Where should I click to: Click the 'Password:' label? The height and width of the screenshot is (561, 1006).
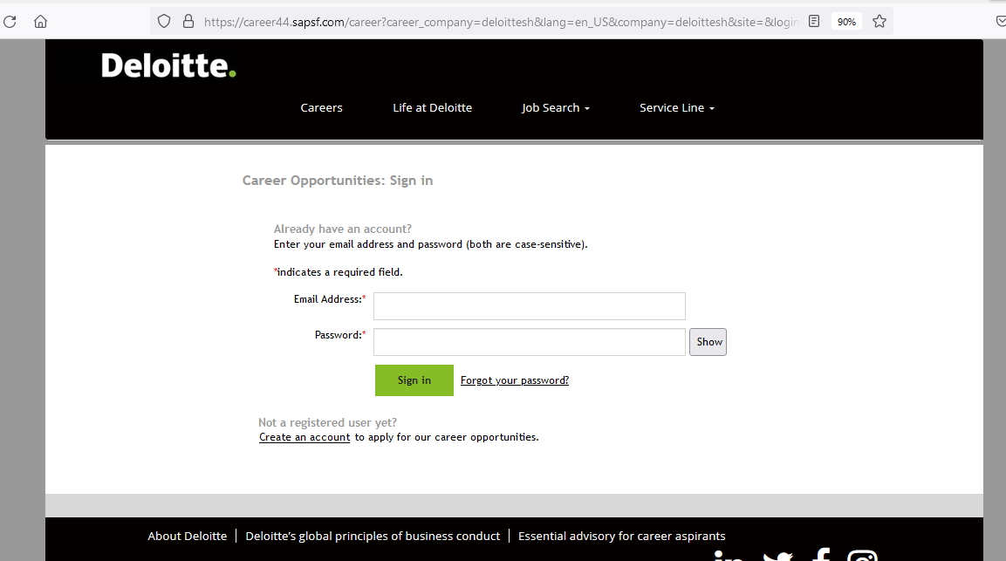[340, 335]
